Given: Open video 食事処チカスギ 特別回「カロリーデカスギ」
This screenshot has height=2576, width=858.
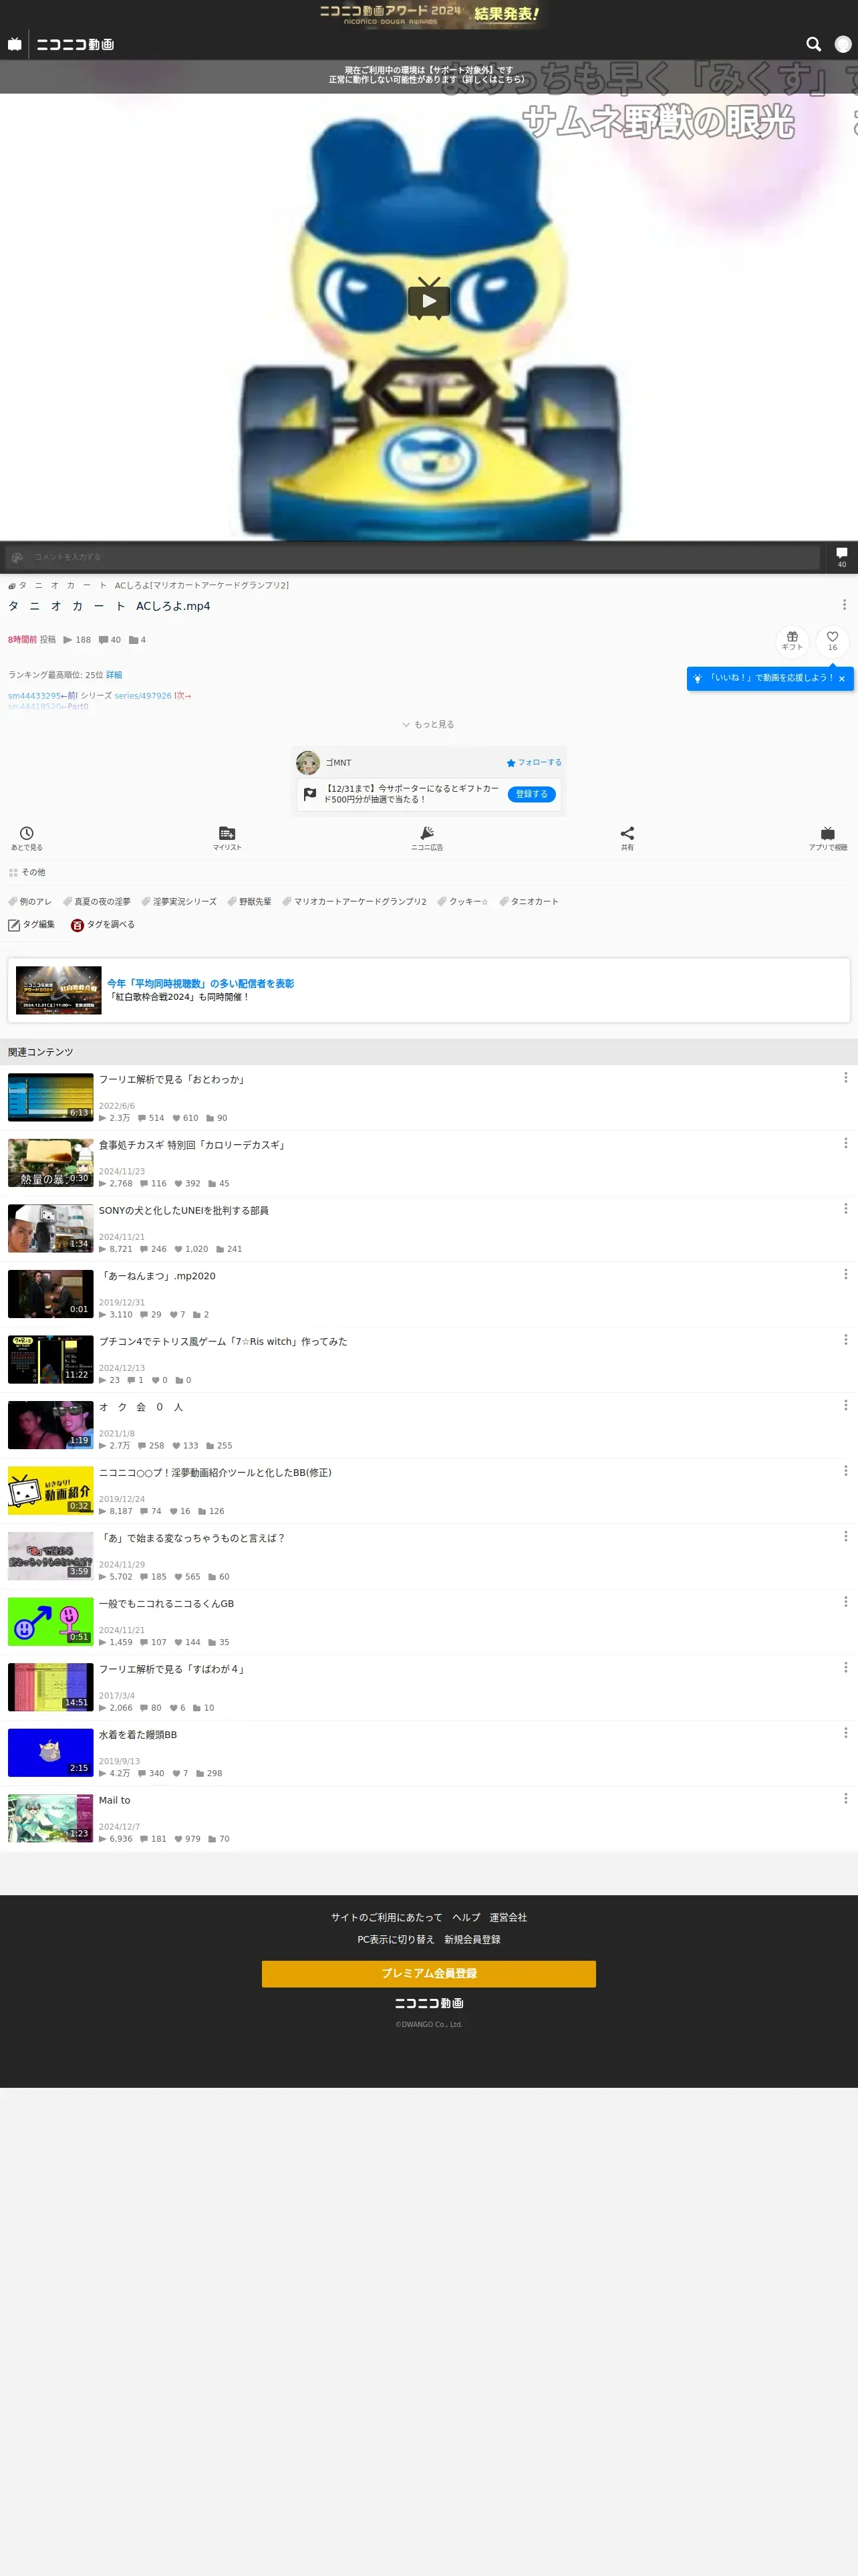Looking at the screenshot, I should click(x=194, y=1145).
